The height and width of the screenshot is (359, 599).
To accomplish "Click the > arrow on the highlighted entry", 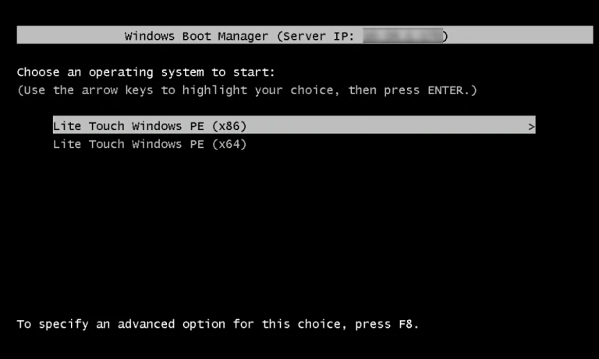I will click(x=531, y=126).
